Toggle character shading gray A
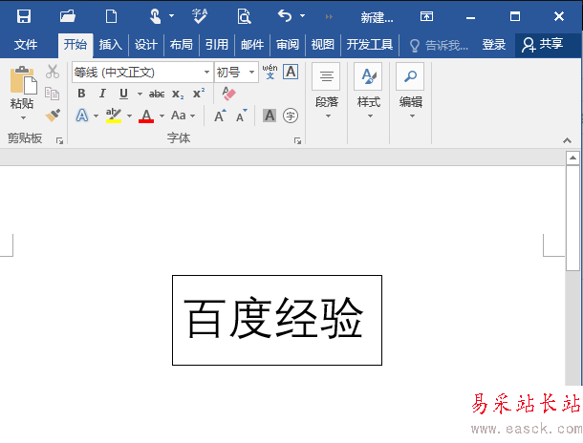583x443 pixels. point(270,116)
